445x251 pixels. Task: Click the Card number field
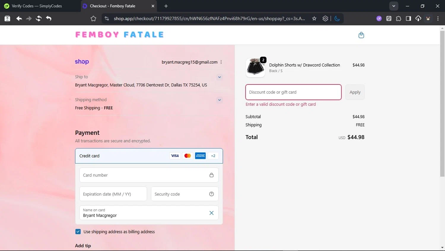(149, 175)
